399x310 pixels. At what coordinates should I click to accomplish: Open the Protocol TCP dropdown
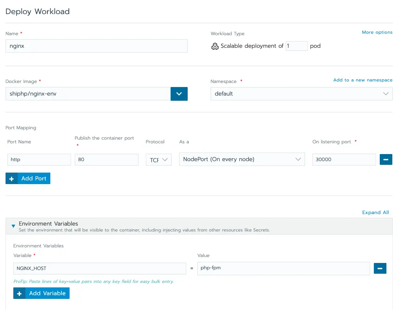coord(158,160)
